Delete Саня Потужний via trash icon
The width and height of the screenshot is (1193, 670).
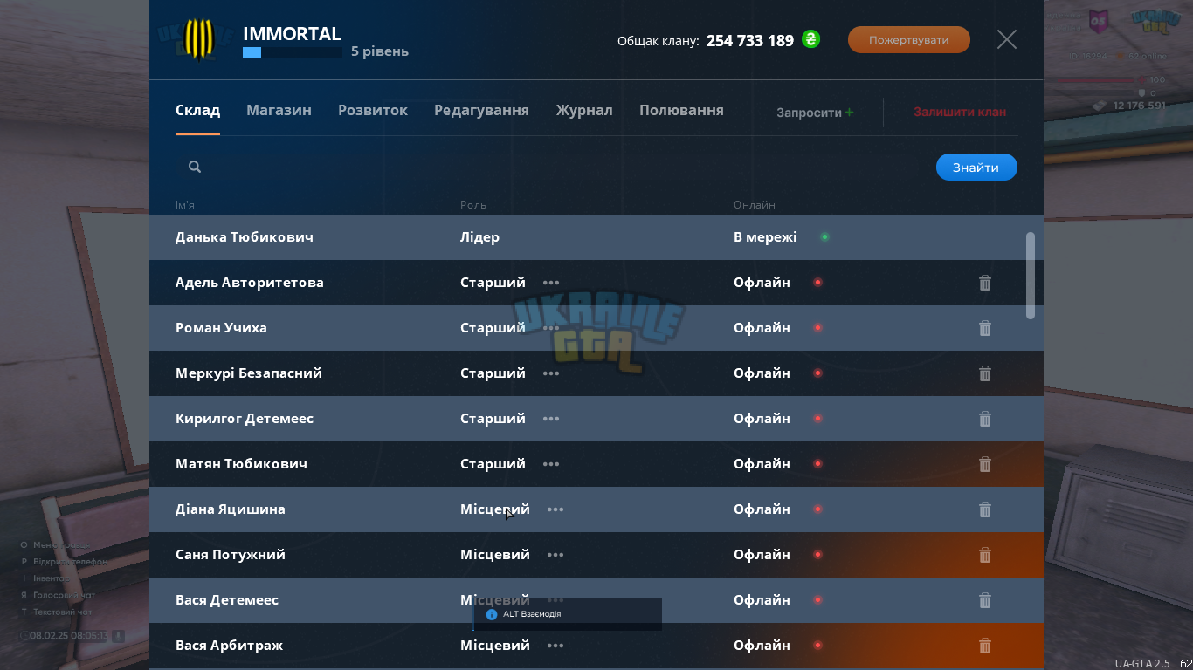[x=985, y=555]
